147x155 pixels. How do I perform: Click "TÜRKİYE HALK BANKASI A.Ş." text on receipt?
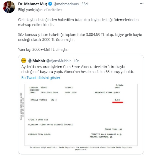[x=107, y=135]
